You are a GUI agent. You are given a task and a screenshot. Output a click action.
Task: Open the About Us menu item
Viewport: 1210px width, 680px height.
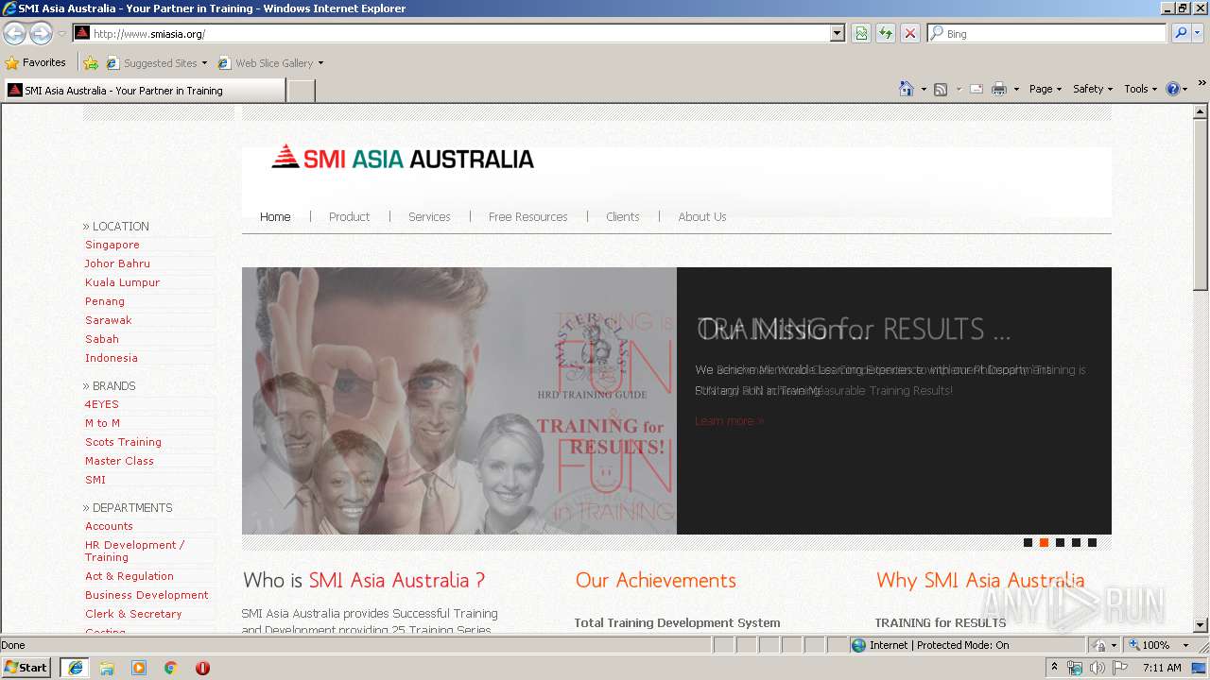[701, 216]
